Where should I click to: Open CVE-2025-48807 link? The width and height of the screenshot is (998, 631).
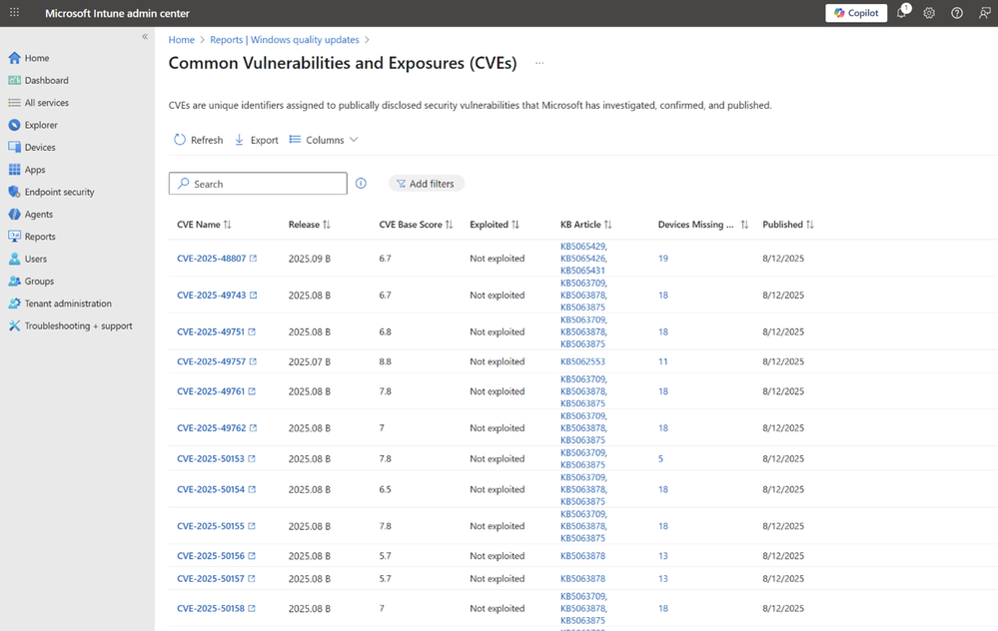(212, 259)
